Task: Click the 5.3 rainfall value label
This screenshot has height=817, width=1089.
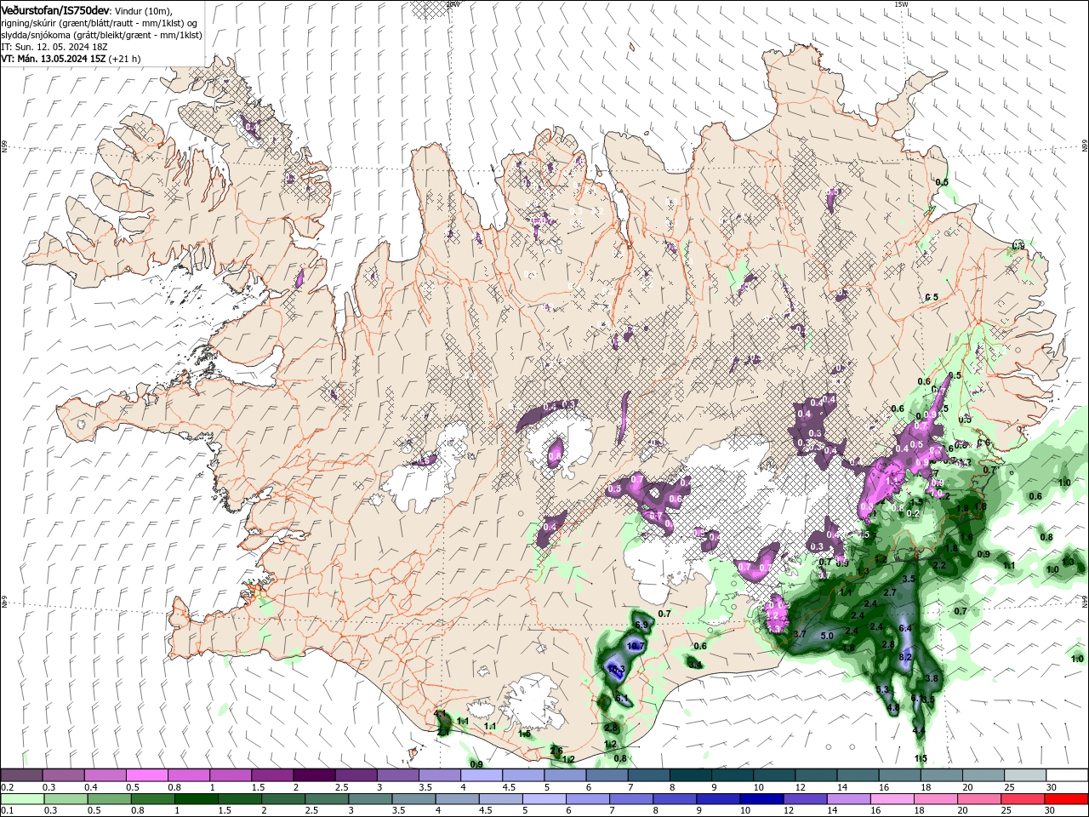Action: [x=882, y=690]
